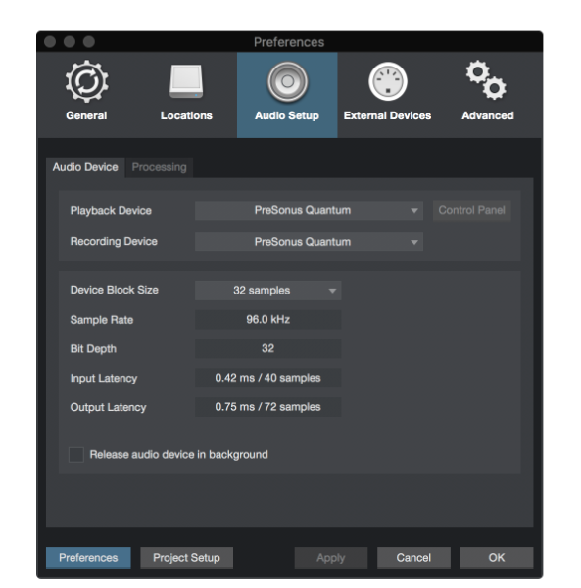581x588 pixels.
Task: Select the Advanced double-gear icon
Action: click(486, 80)
